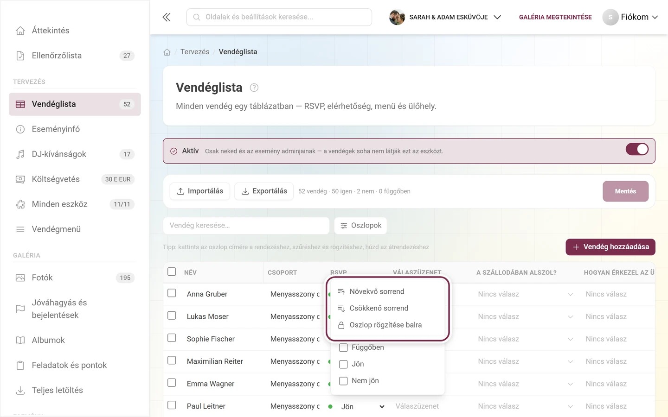This screenshot has width=668, height=417.
Task: Click the A szállodában alszol? column header
Action: point(516,272)
